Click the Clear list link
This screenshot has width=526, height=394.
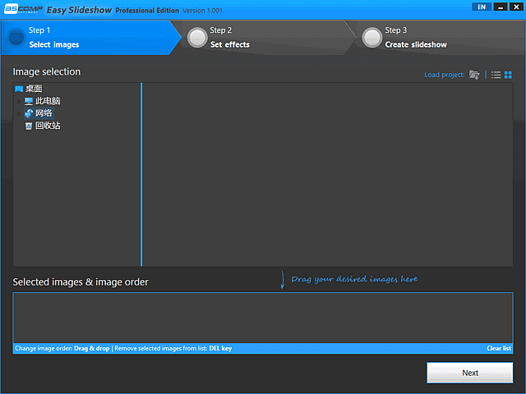tap(499, 348)
